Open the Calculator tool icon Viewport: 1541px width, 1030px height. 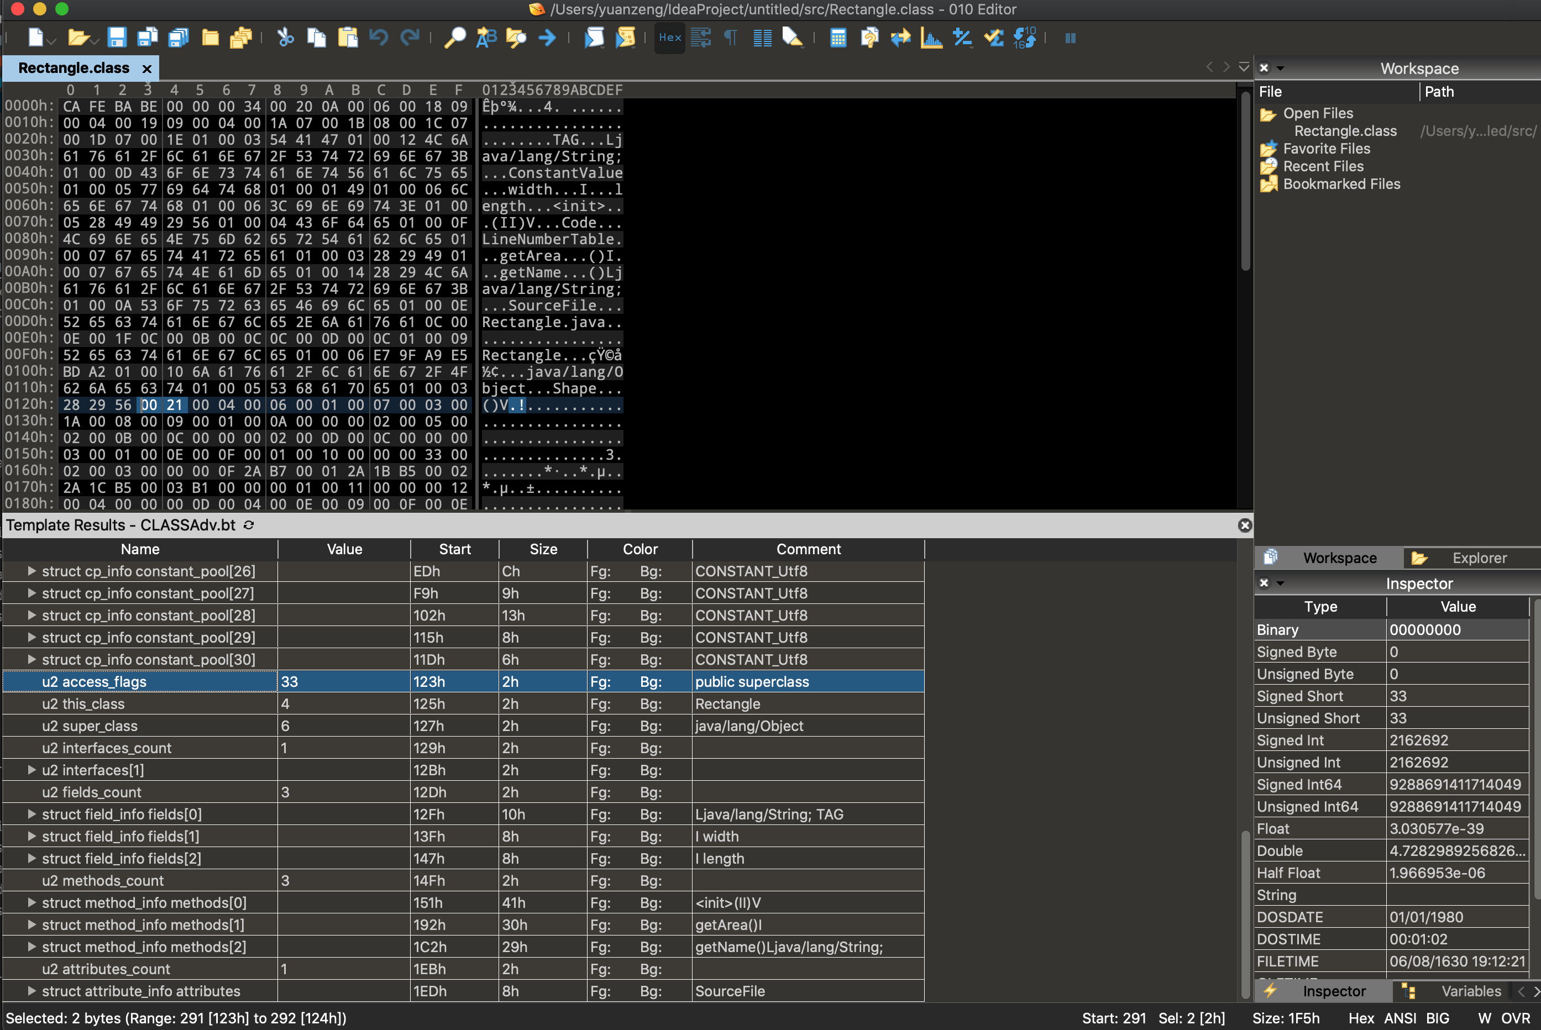pyautogui.click(x=837, y=38)
